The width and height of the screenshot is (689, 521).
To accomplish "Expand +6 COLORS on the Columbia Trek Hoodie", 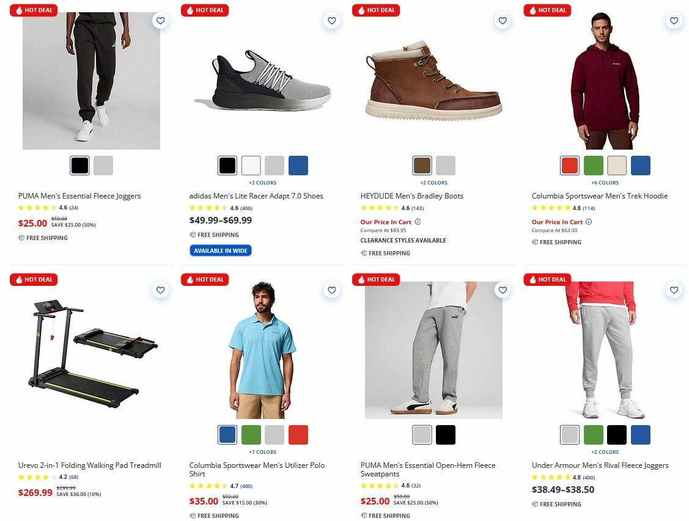I will 605,182.
